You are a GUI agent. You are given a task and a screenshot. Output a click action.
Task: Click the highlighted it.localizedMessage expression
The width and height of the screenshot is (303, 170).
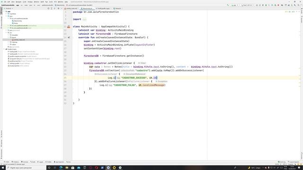click(151, 85)
